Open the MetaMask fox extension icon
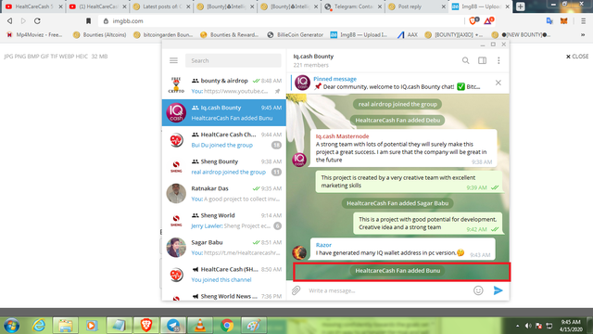The height and width of the screenshot is (334, 593). pyautogui.click(x=564, y=21)
